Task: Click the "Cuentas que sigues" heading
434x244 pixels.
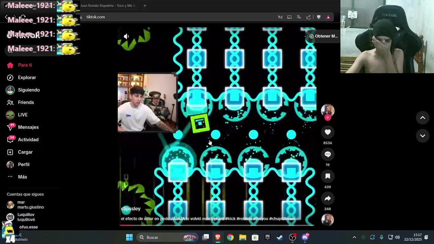Action: tap(25, 194)
